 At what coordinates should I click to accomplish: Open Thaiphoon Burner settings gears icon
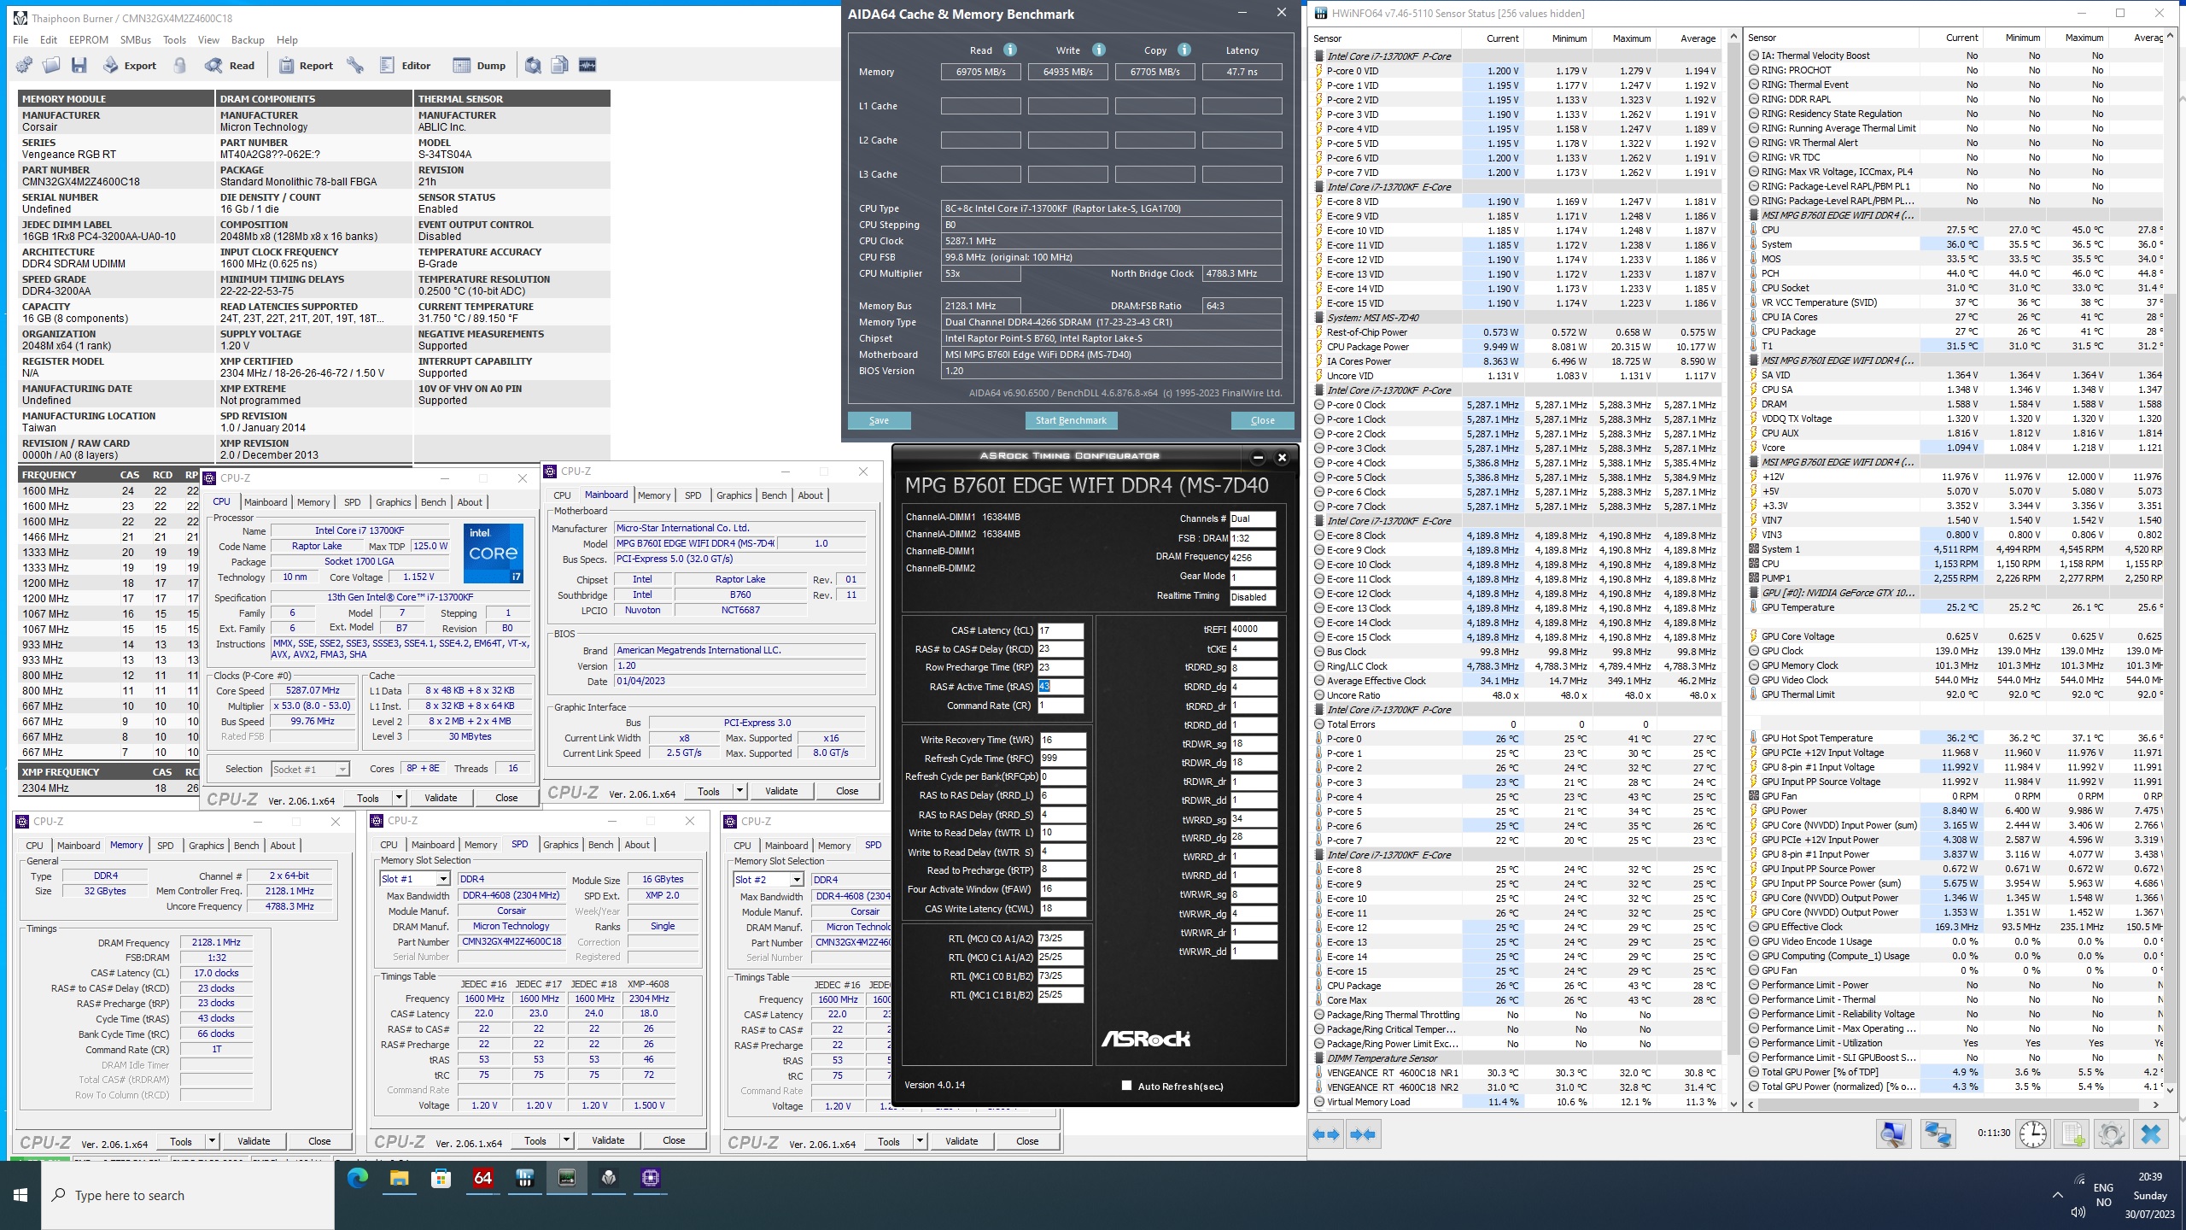[24, 65]
